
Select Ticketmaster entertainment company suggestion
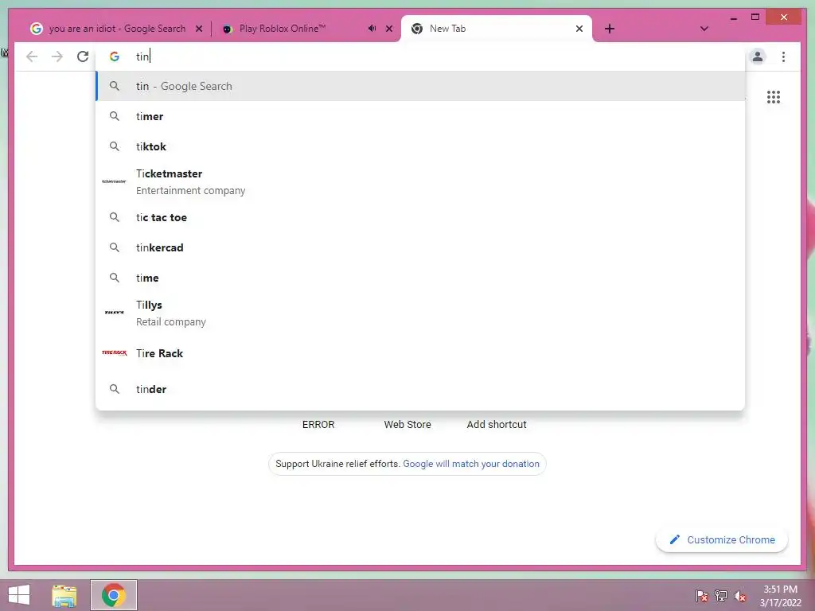tap(420, 182)
